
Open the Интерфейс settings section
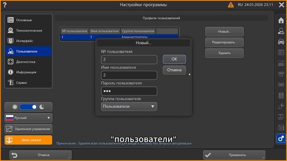pos(28,41)
